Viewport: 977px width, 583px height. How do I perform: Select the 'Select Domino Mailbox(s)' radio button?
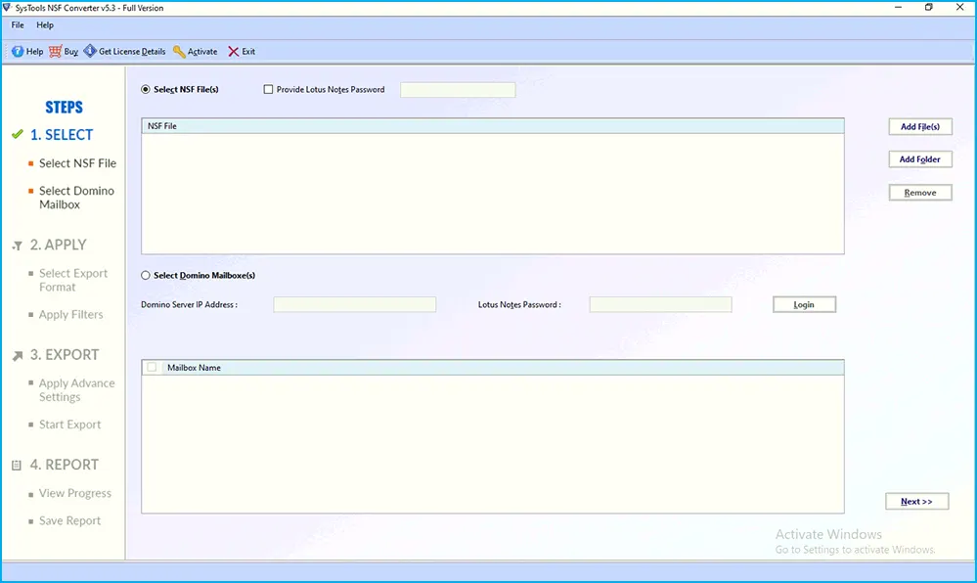point(146,275)
